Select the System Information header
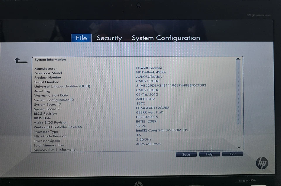The height and width of the screenshot is (186, 281). [x=50, y=59]
